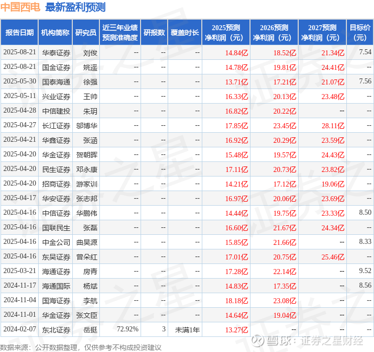Click the 14.84亿 2025 profit value
Viewport: 374px width, 352px height.
click(236, 53)
